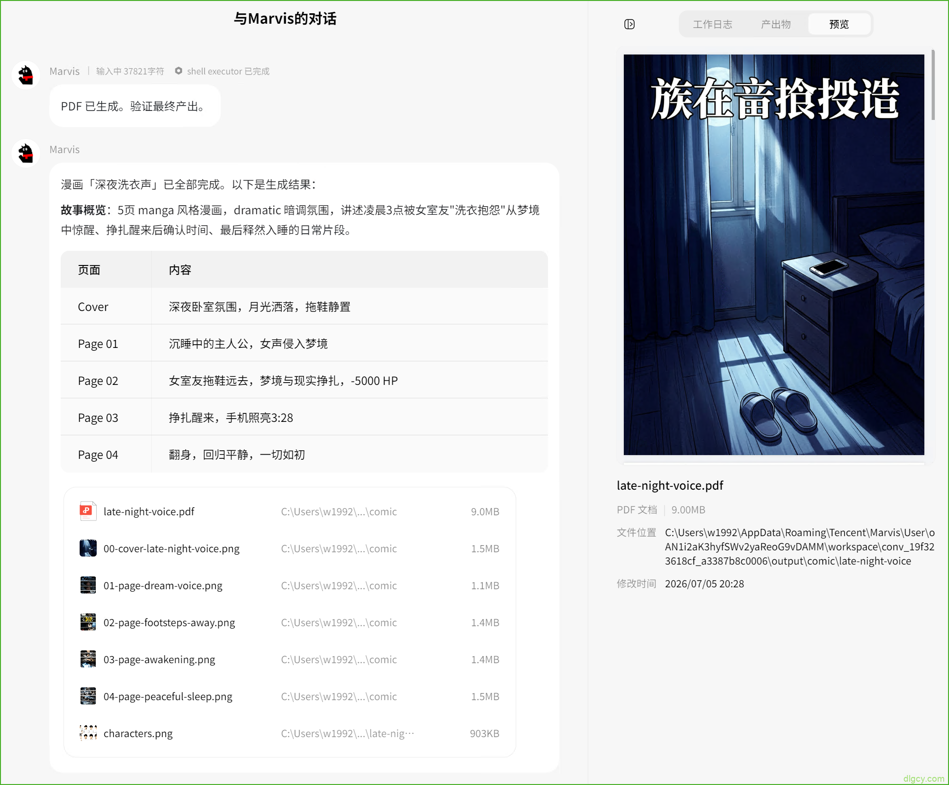Click Marvis avatar beside the comic summary reply
The height and width of the screenshot is (785, 949).
click(26, 153)
